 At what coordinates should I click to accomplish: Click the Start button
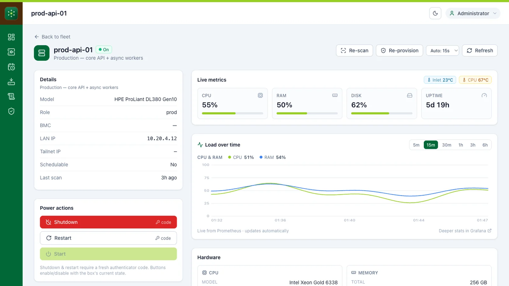(108, 254)
